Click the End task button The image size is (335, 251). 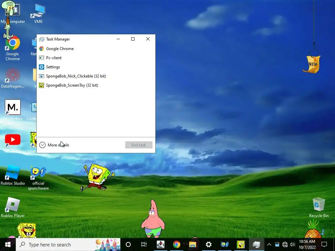click(139, 145)
